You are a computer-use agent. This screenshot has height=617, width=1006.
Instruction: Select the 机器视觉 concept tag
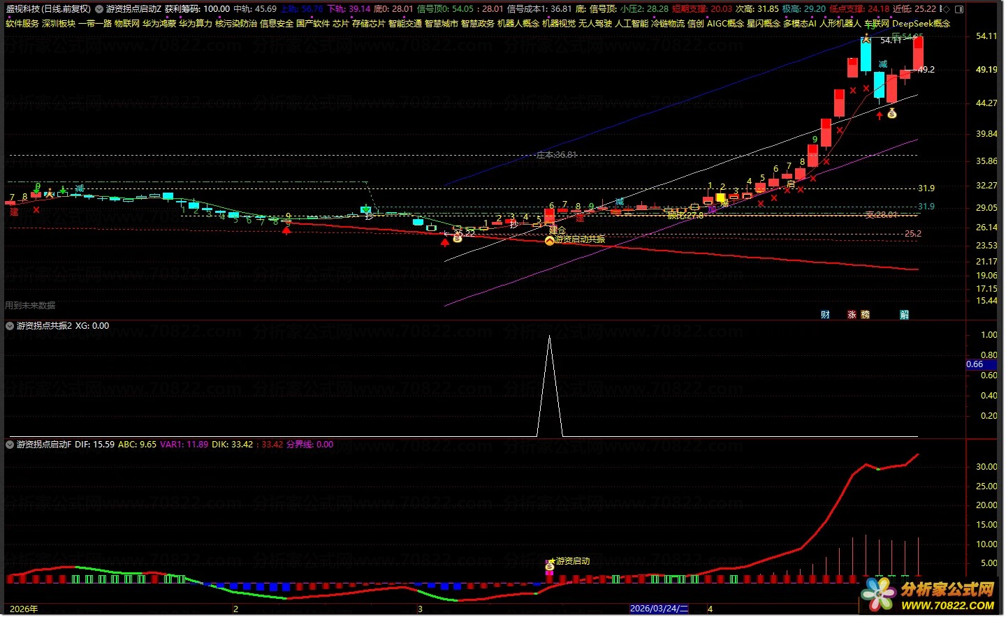pyautogui.click(x=559, y=23)
